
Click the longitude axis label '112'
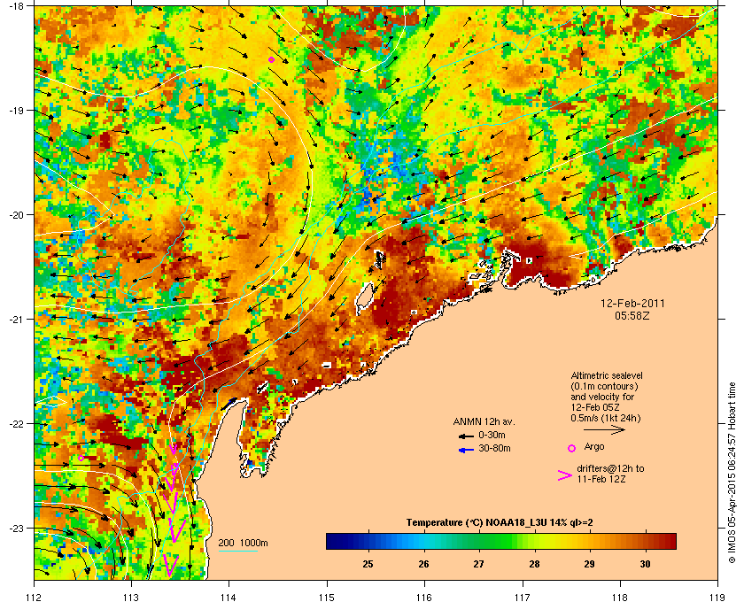[x=35, y=597]
